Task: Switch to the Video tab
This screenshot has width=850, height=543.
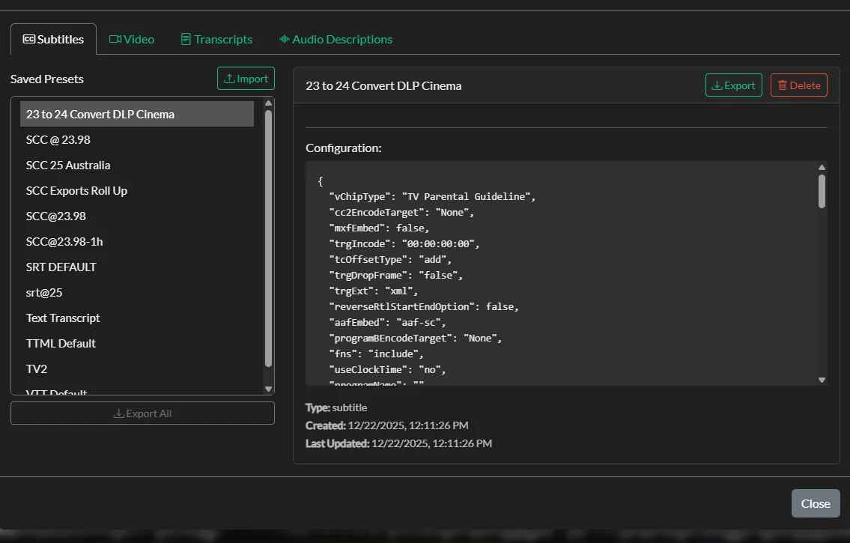Action: (x=132, y=39)
